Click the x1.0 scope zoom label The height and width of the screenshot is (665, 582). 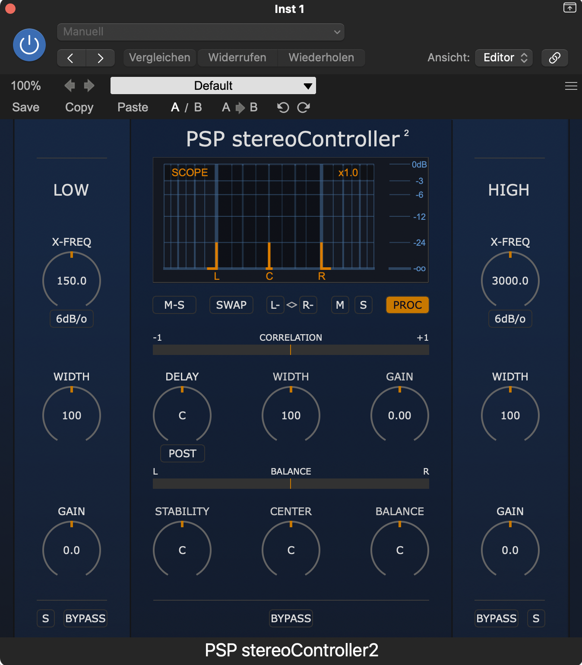click(x=348, y=173)
